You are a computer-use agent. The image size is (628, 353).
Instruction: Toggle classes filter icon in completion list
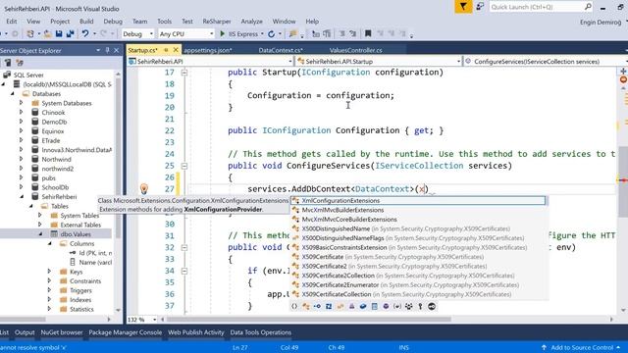click(x=306, y=306)
